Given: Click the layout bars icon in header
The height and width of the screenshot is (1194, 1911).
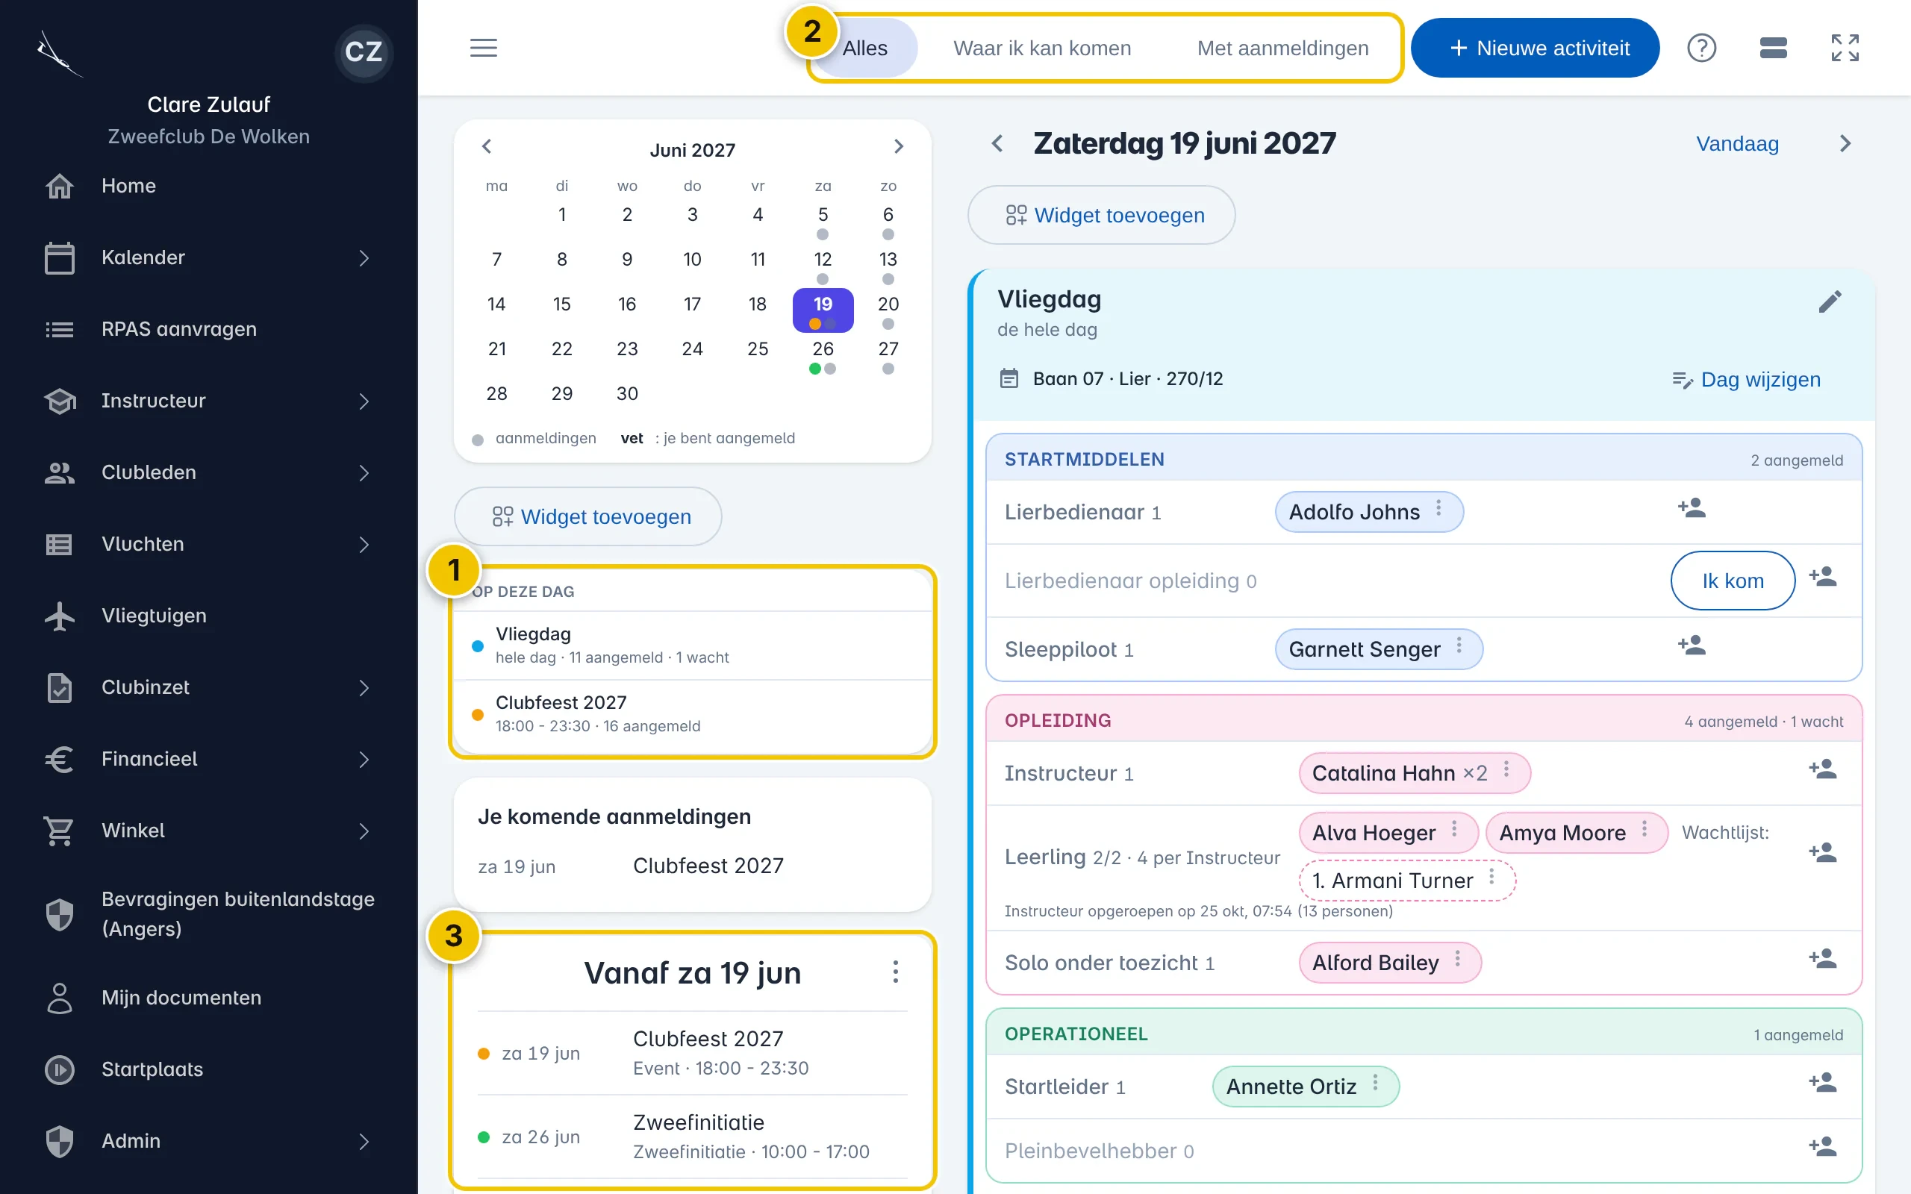Looking at the screenshot, I should 1773,49.
